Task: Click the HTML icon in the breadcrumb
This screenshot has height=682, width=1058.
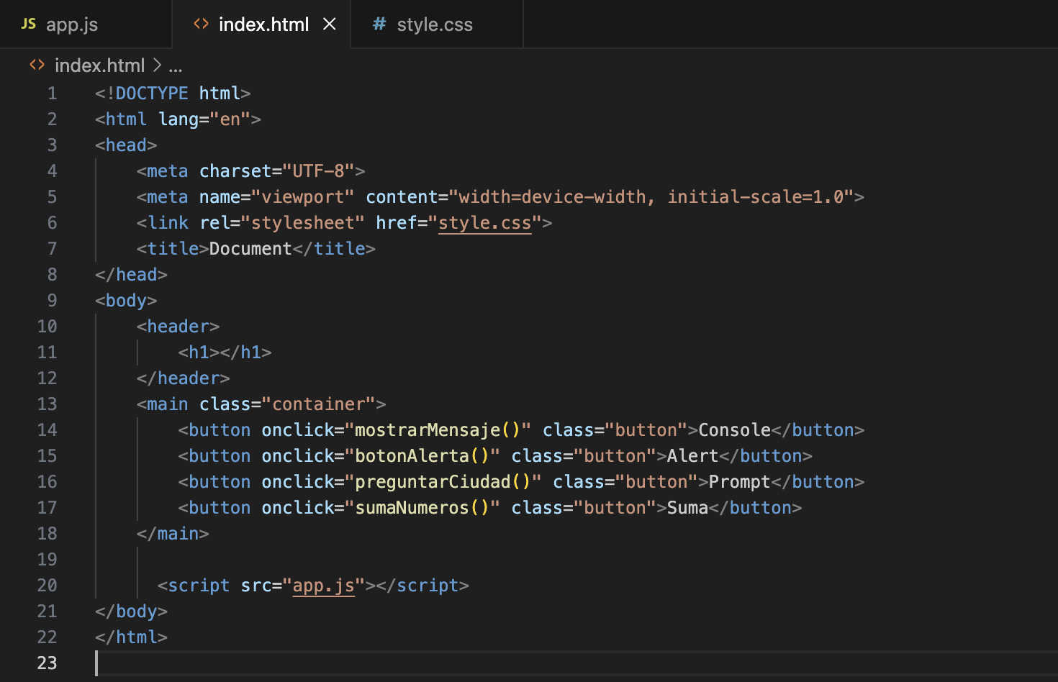Action: (37, 65)
